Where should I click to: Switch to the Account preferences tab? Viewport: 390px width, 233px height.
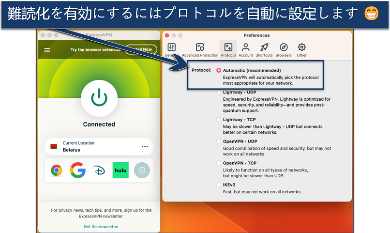(x=245, y=49)
